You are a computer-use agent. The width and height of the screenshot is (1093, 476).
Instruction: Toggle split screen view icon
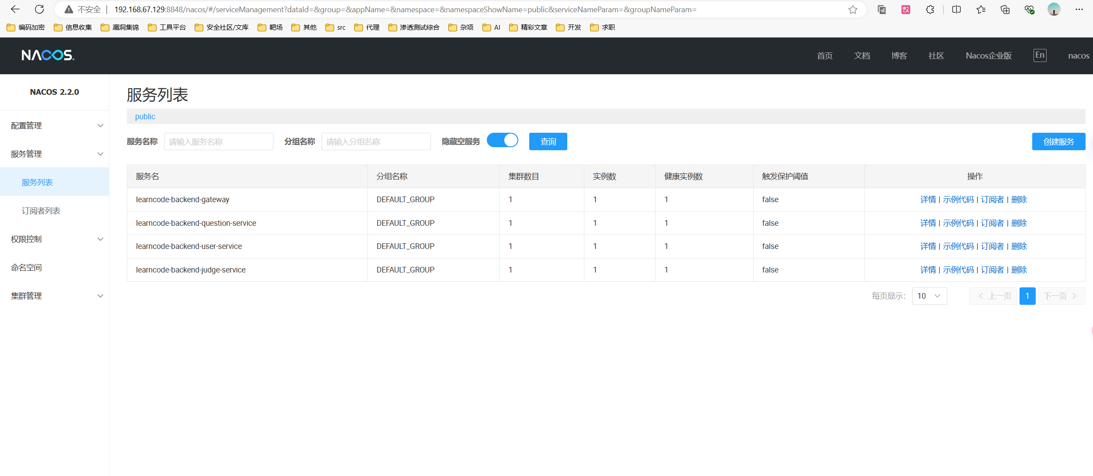coord(957,9)
